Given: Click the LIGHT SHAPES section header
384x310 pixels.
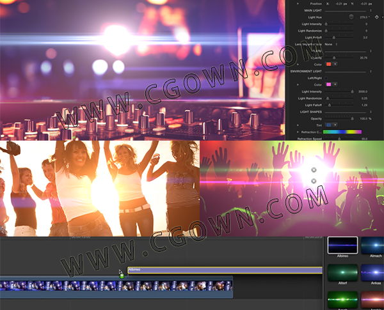Looking at the screenshot, I should pos(311,112).
